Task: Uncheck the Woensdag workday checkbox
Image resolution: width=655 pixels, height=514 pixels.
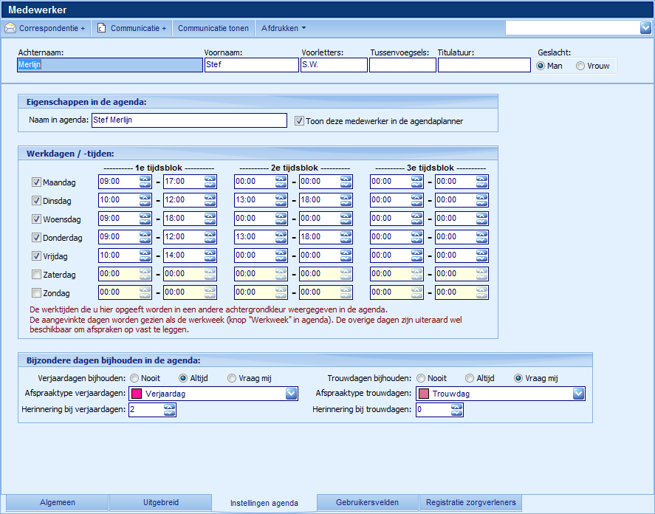Action: 36,219
